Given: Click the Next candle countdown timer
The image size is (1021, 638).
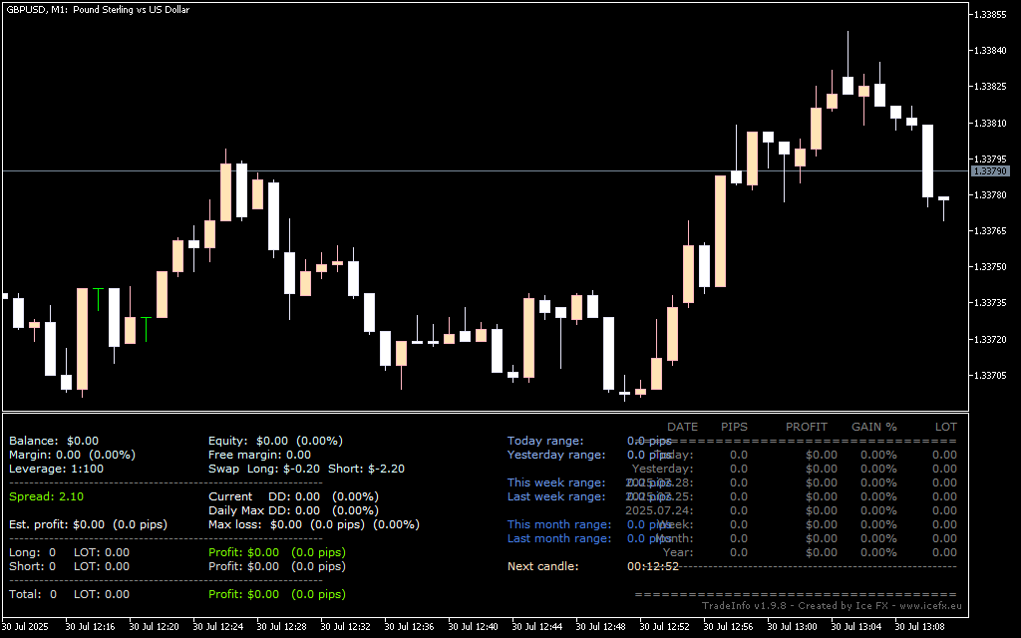Looking at the screenshot, I should click(x=652, y=566).
